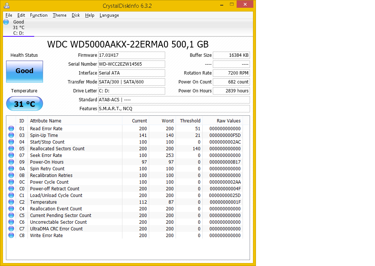Select the Reallocated Sectors Count attribute name
Screen dimensions: 375x266
57,149
